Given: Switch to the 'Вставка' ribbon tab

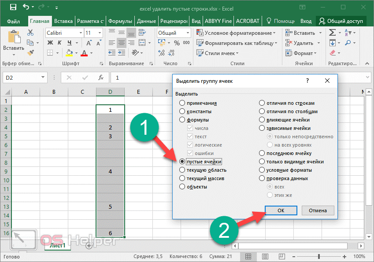Looking at the screenshot, I should (64, 21).
